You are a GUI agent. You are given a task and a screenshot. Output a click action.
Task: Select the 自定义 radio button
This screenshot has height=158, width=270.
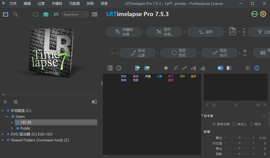point(234,124)
